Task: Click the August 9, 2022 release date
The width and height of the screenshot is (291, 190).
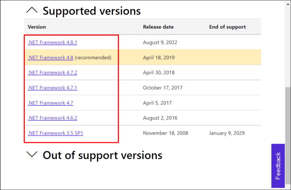Action: pyautogui.click(x=160, y=42)
